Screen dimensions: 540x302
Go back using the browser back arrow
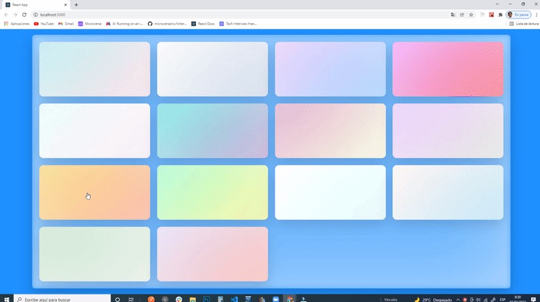(x=6, y=14)
